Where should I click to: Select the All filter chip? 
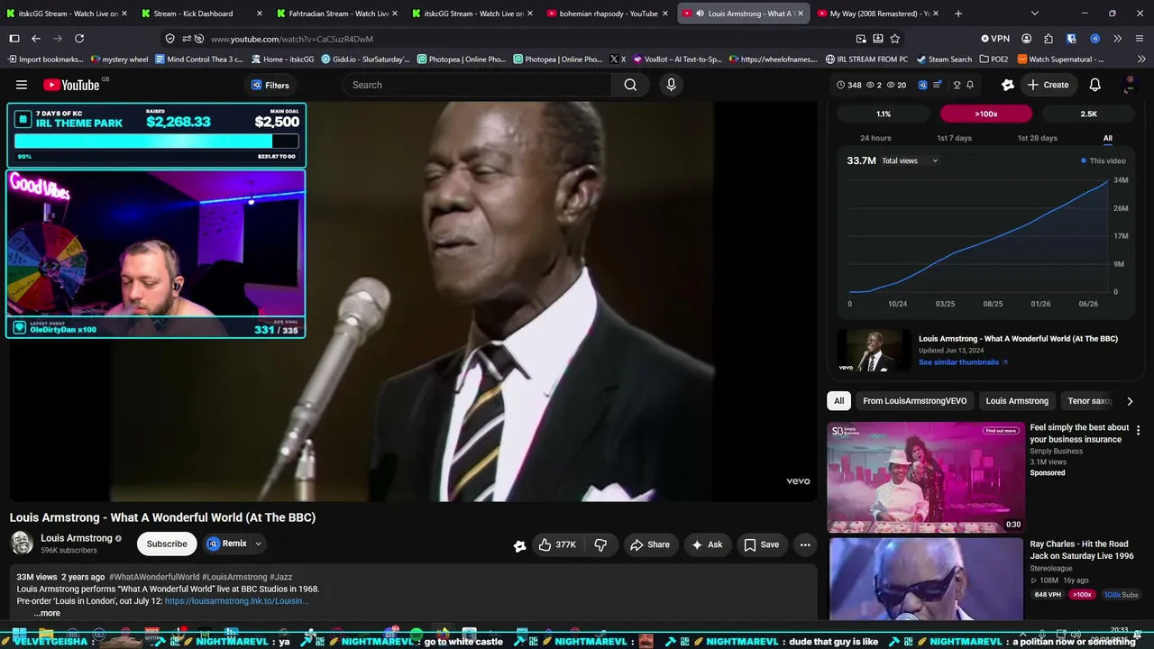[838, 401]
